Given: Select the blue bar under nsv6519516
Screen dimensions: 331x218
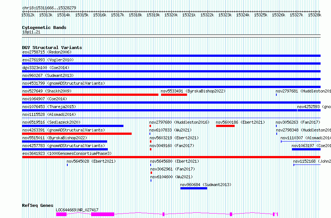Looking at the screenshot, I should click(x=73, y=126).
